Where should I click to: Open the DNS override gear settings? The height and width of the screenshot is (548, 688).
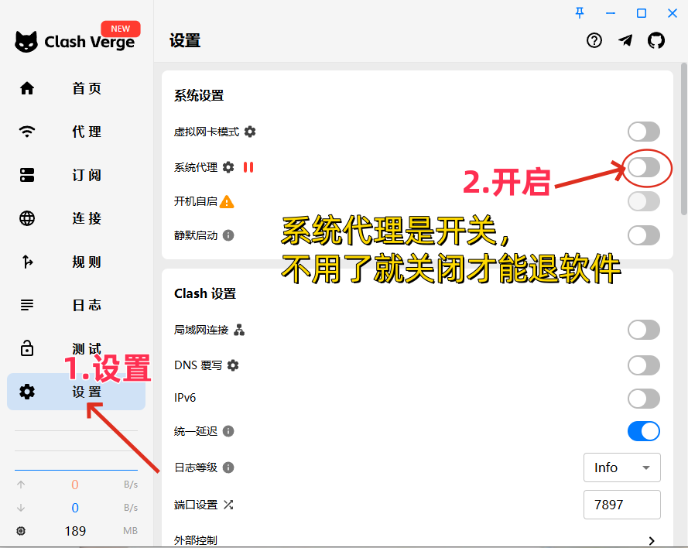[233, 365]
